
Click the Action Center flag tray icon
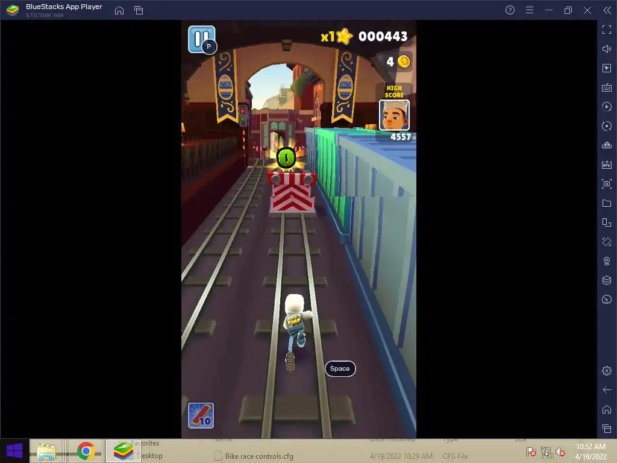click(x=531, y=452)
